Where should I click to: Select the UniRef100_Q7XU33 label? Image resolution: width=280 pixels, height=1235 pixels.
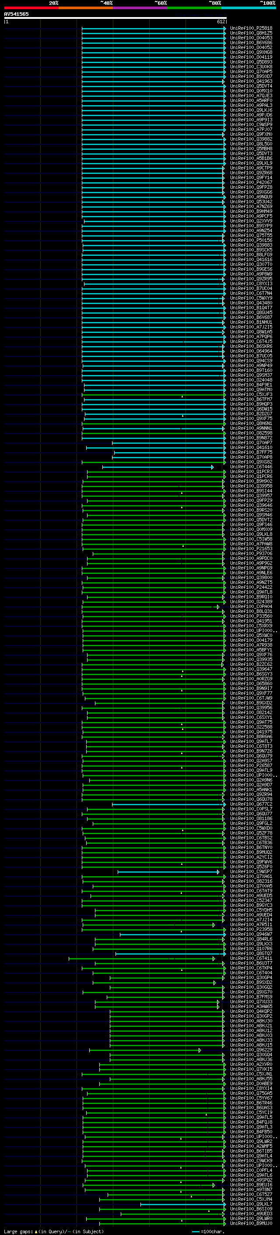pos(251,1001)
